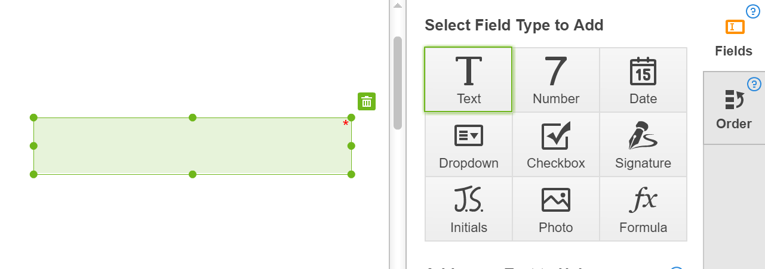Click the scrollbar thumb of document pane
The image size is (765, 269).
[398, 82]
